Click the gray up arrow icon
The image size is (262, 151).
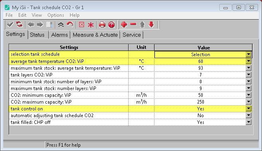(142, 25)
